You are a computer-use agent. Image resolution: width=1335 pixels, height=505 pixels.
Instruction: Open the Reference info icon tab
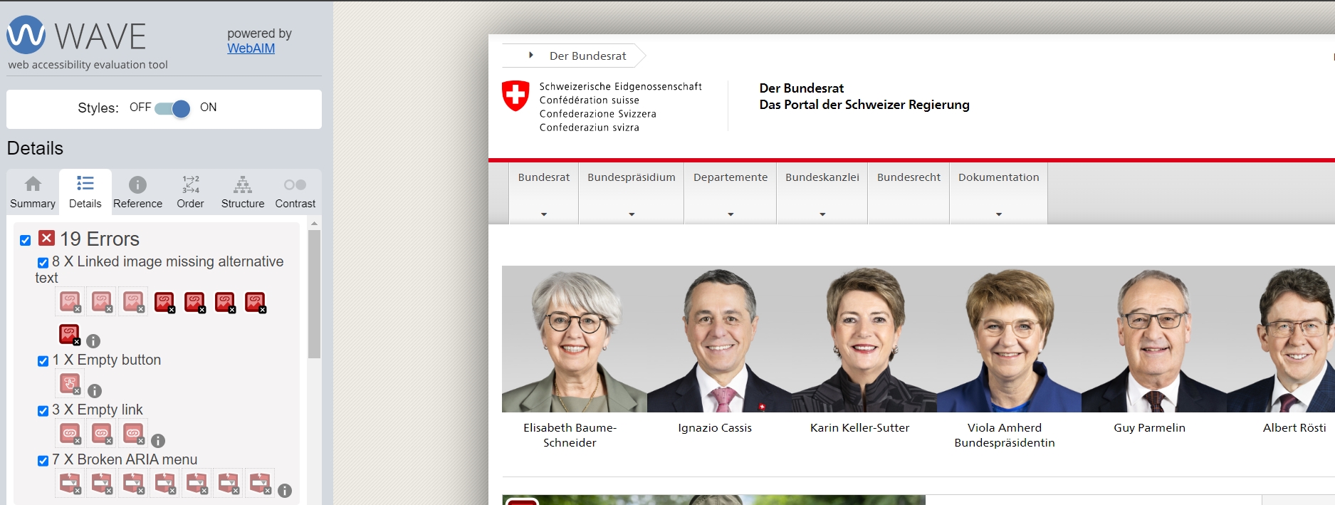point(137,184)
